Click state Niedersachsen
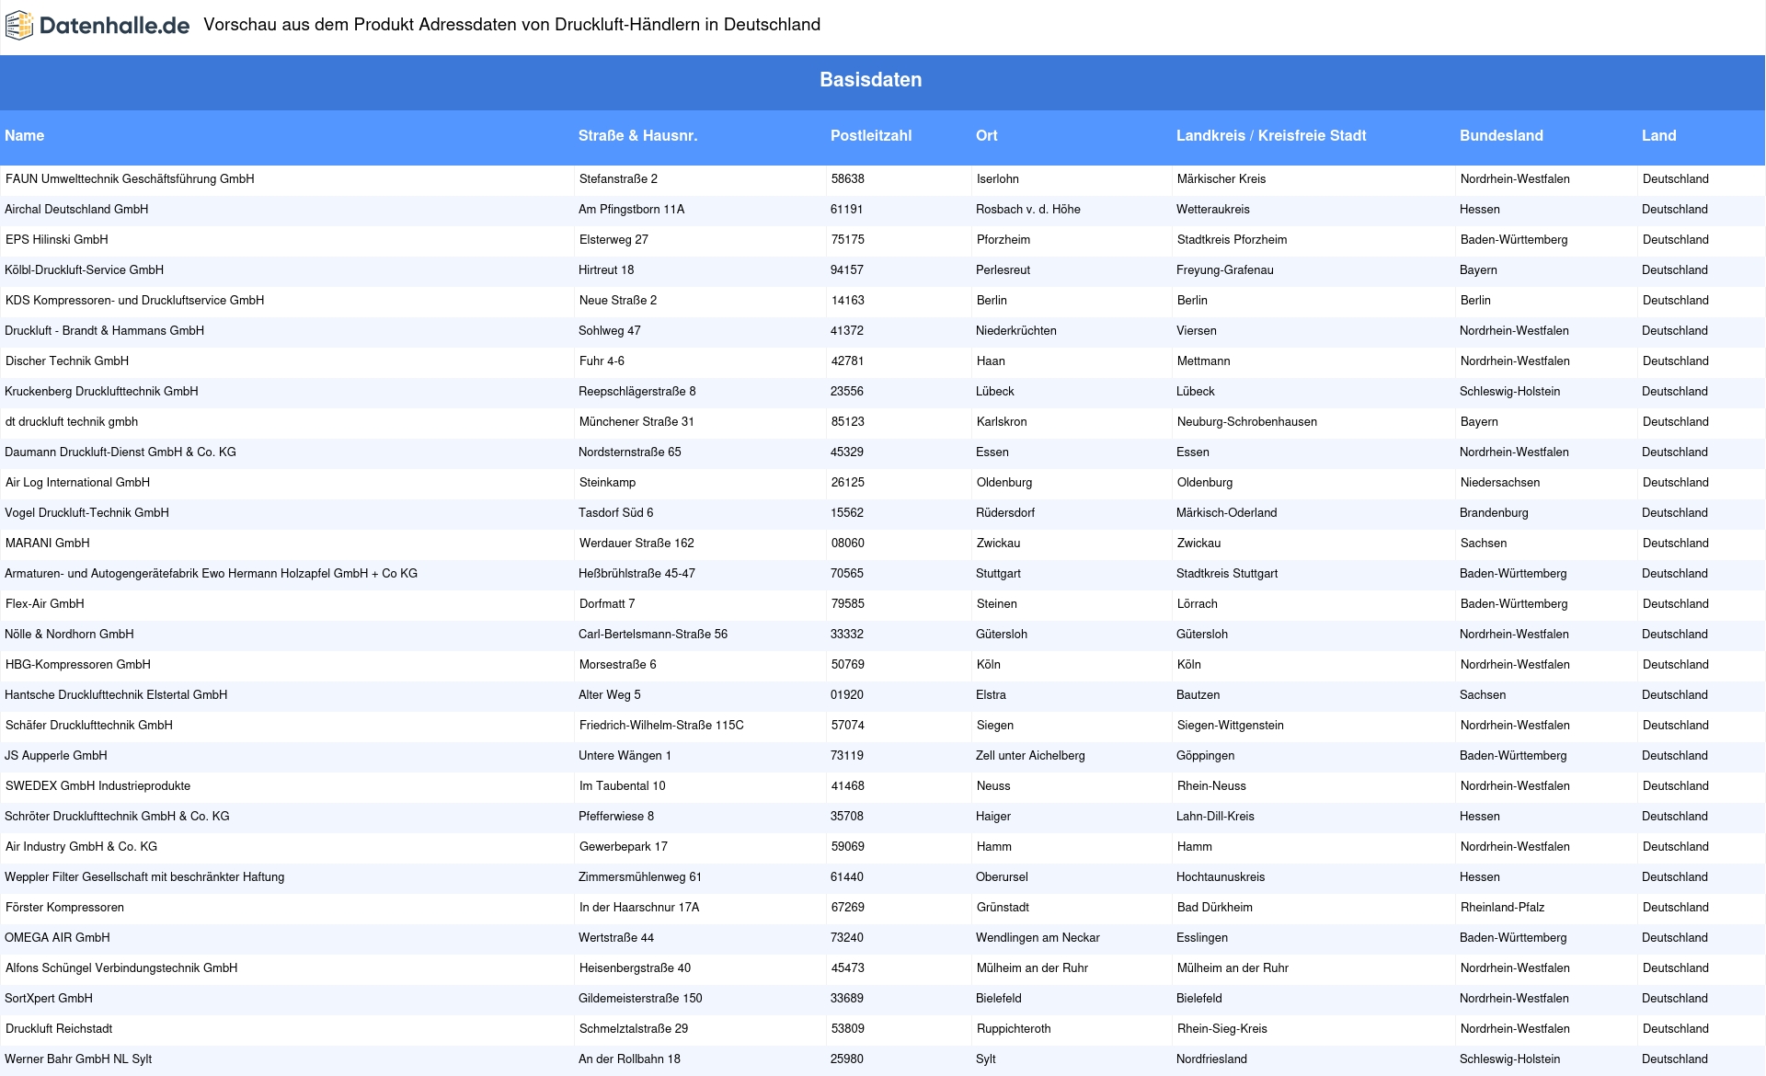Viewport: 1766px width, 1076px height. pos(1500,483)
